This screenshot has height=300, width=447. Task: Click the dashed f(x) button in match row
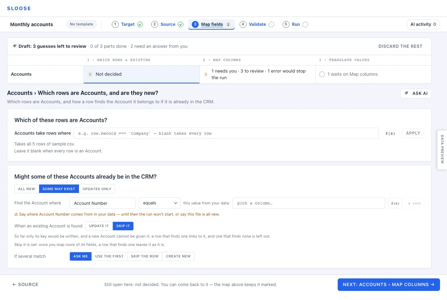point(395,203)
